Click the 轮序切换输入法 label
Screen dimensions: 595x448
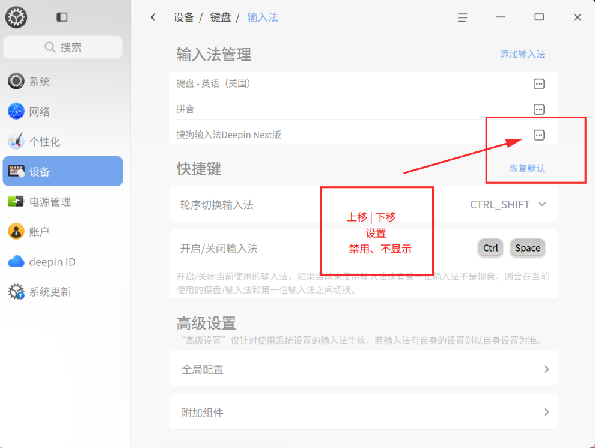click(217, 205)
